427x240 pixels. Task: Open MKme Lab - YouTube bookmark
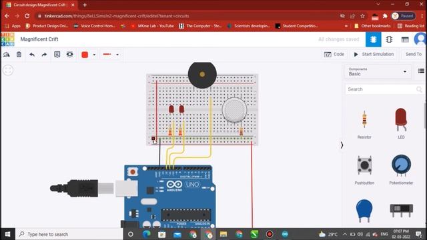(x=152, y=26)
